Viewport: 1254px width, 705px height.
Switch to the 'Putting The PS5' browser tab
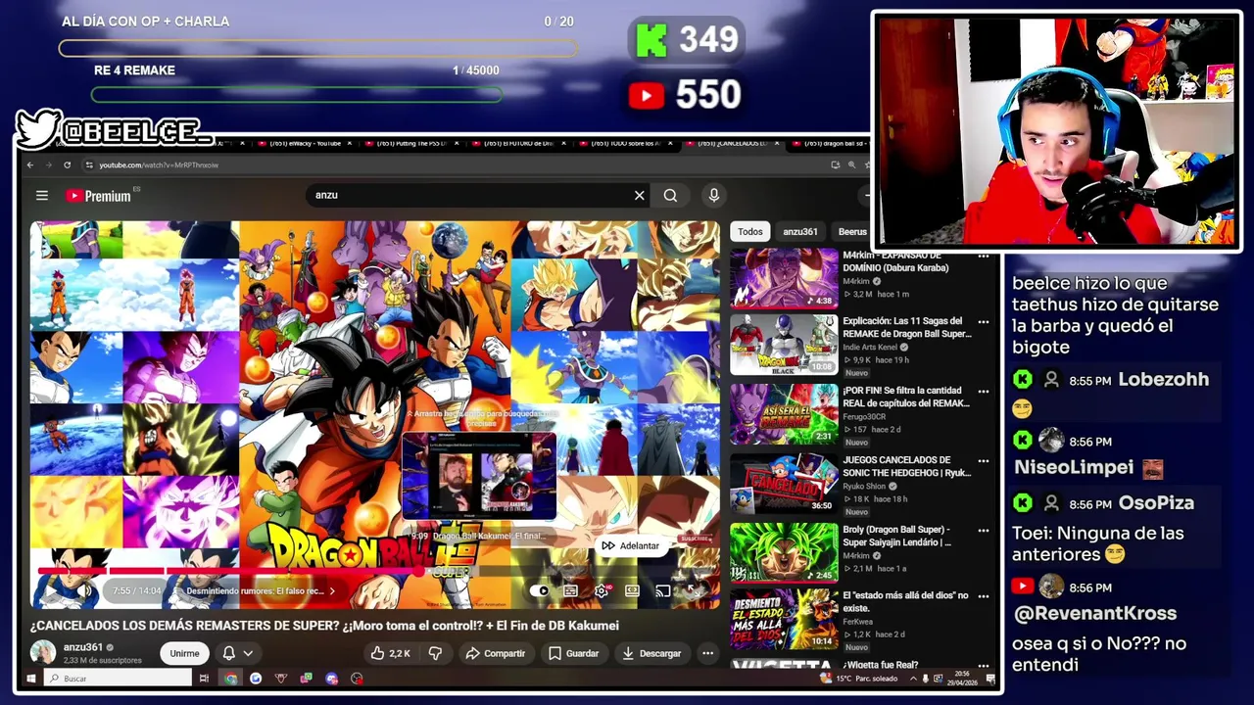coord(411,144)
